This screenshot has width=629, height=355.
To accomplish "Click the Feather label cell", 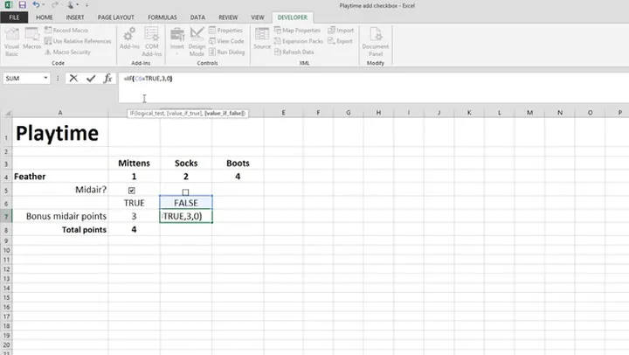I will click(60, 177).
